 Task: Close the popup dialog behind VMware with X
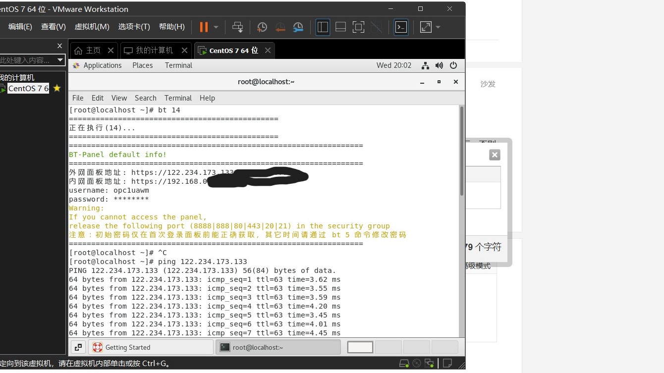[x=495, y=155]
